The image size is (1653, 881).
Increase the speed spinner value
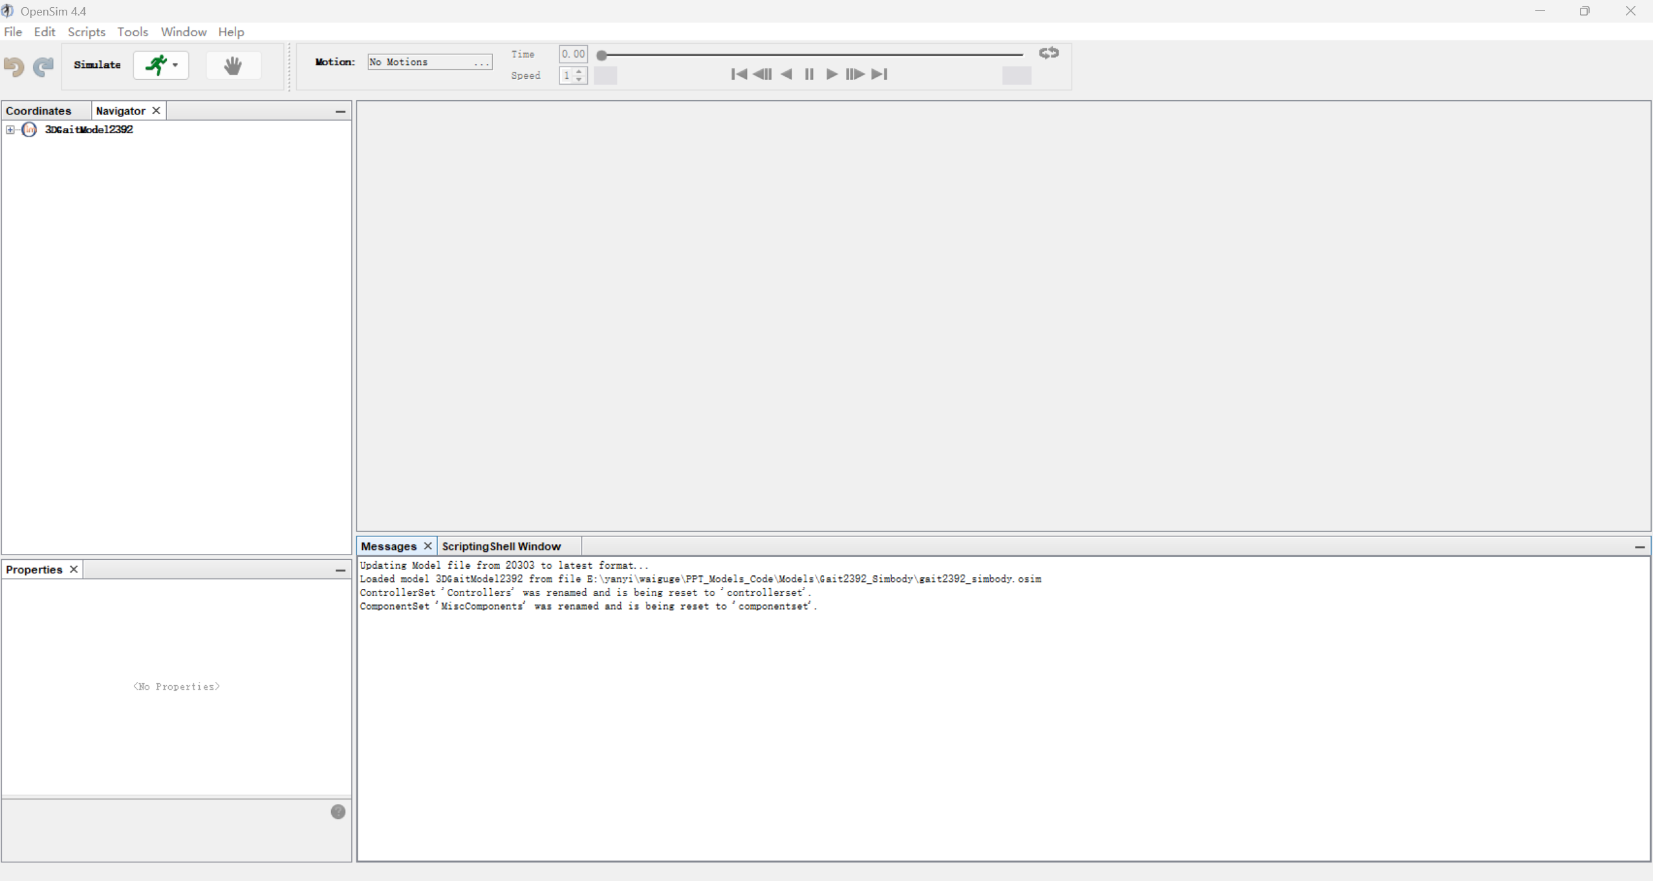[x=579, y=71]
